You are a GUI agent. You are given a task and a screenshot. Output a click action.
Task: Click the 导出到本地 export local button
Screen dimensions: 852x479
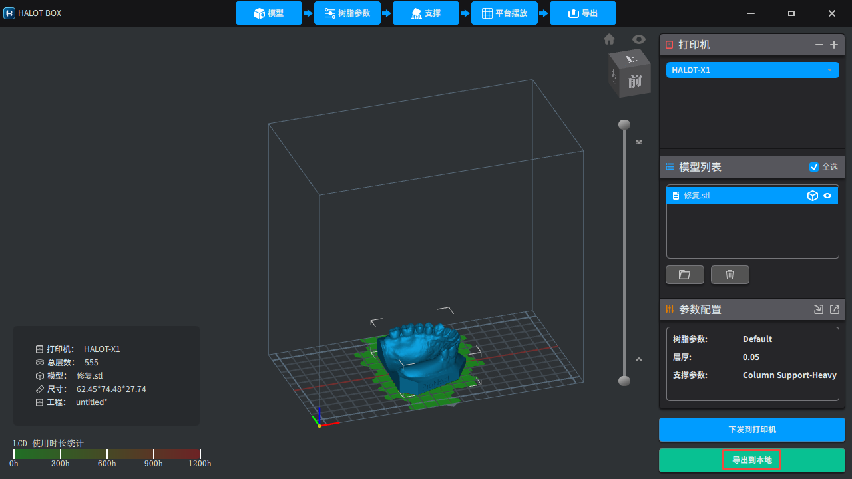(x=752, y=460)
